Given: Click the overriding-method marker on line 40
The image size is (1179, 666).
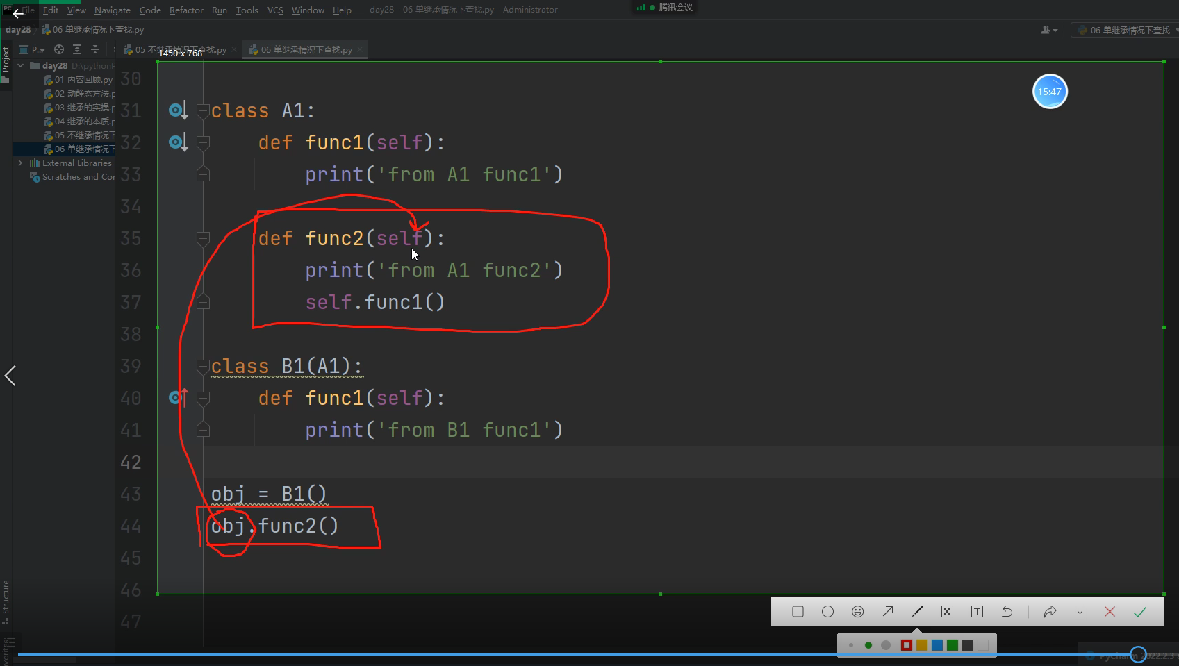Looking at the screenshot, I should 179,398.
